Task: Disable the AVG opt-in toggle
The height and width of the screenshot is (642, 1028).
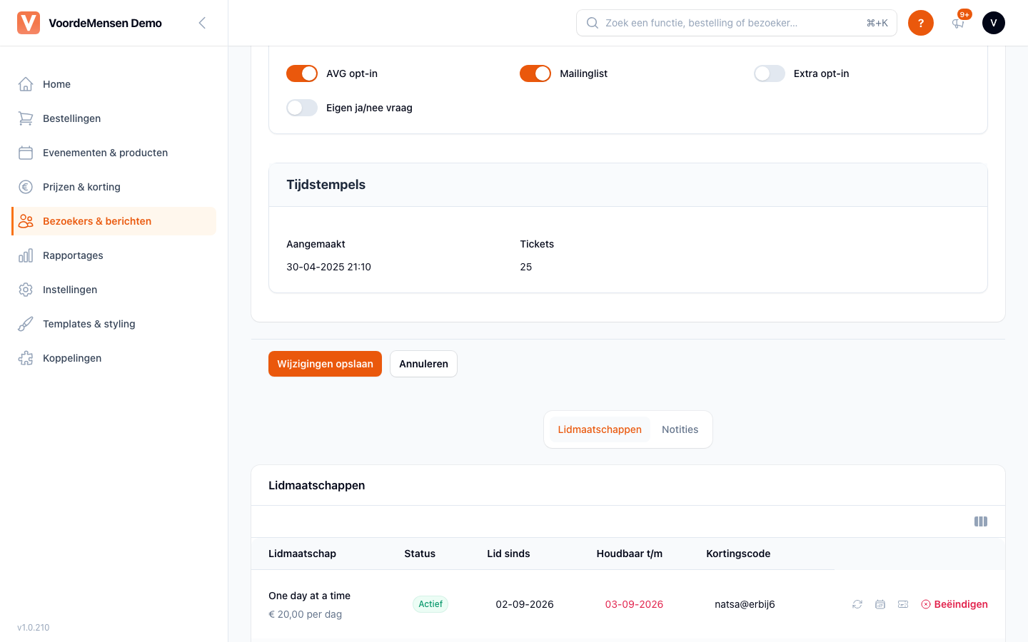Action: tap(302, 73)
